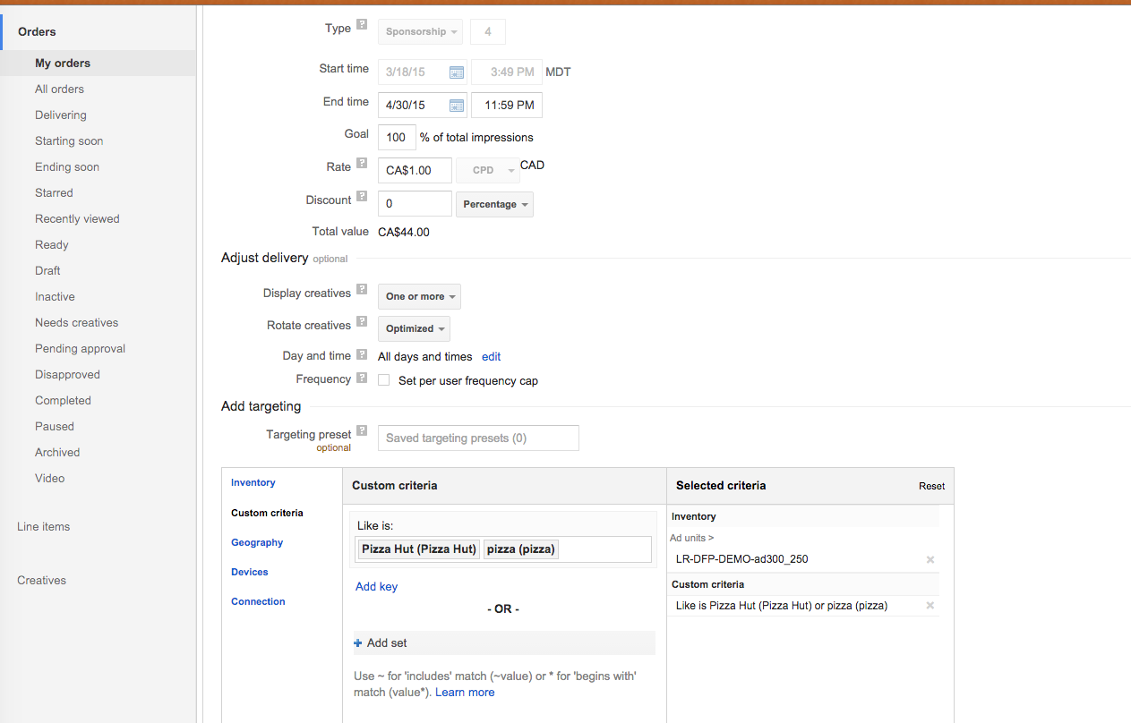Reset the selected criteria
This screenshot has width=1131, height=723.
pyautogui.click(x=931, y=486)
